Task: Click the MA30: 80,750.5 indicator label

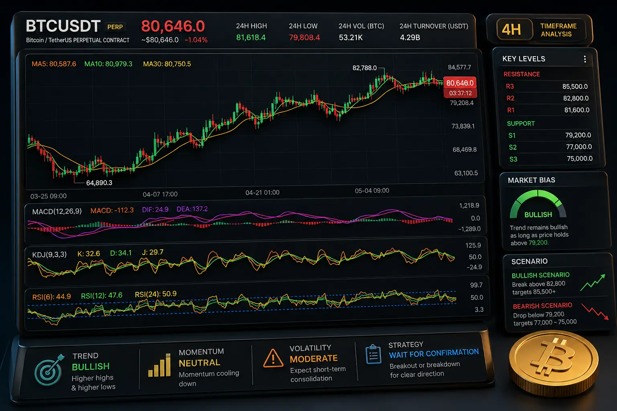Action: tap(167, 64)
